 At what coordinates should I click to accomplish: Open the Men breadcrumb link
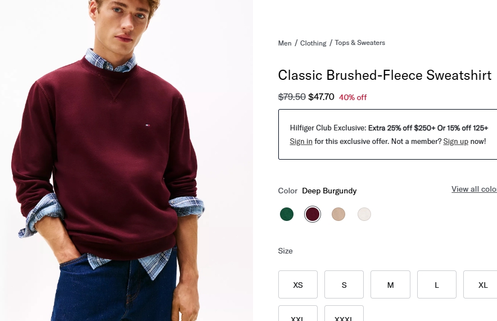[284, 43]
